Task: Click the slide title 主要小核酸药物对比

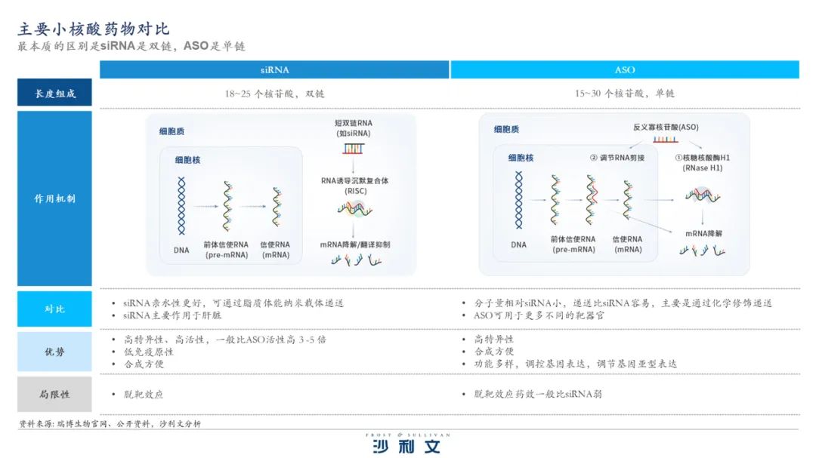Action: tap(94, 29)
